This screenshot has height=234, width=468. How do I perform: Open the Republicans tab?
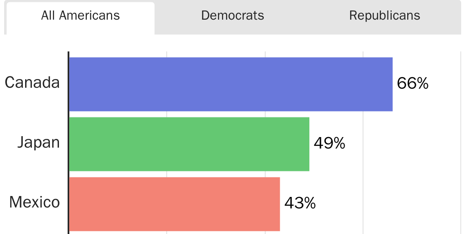[384, 16]
